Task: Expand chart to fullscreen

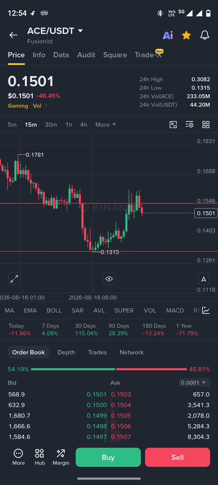Action: point(14,279)
